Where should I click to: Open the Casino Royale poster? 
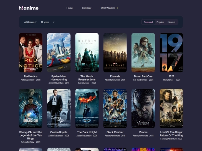pos(59,108)
